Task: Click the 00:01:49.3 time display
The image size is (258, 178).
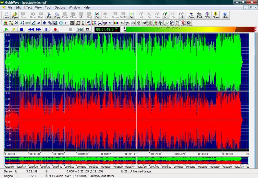Action: point(107,29)
